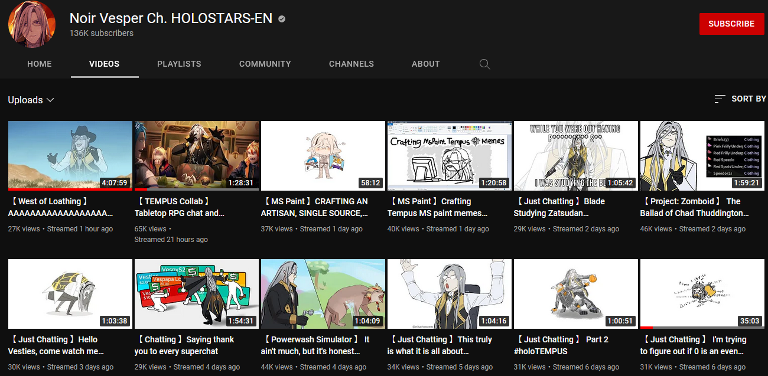Screen dimensions: 768x376
Task: Open the Part 2 #holoTEMPUS video title
Action: (561, 345)
